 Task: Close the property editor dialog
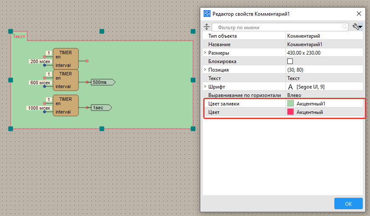[359, 14]
